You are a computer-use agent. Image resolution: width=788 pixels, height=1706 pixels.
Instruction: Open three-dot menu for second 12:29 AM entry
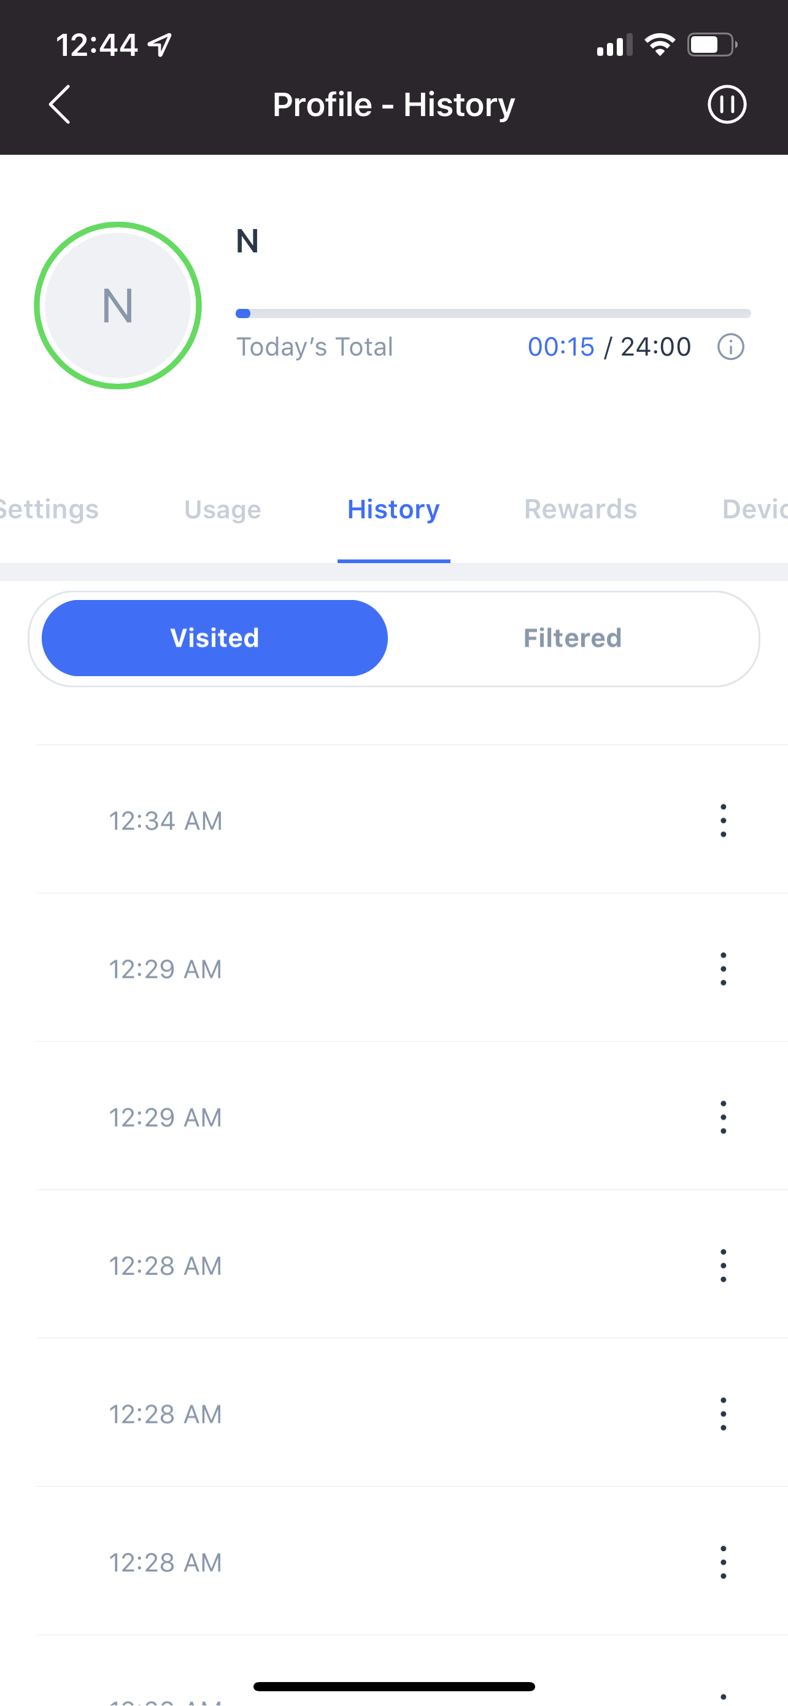point(722,1117)
